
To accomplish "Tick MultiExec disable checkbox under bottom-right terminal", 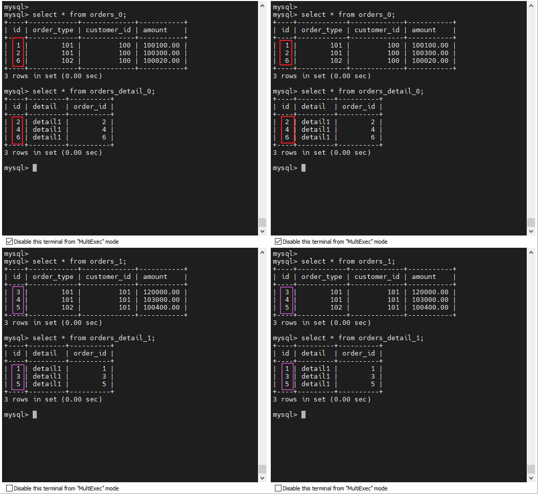I will 278,488.
